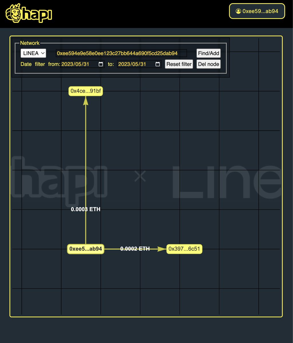The height and width of the screenshot is (343, 293).
Task: Click the Del node button
Action: point(209,64)
